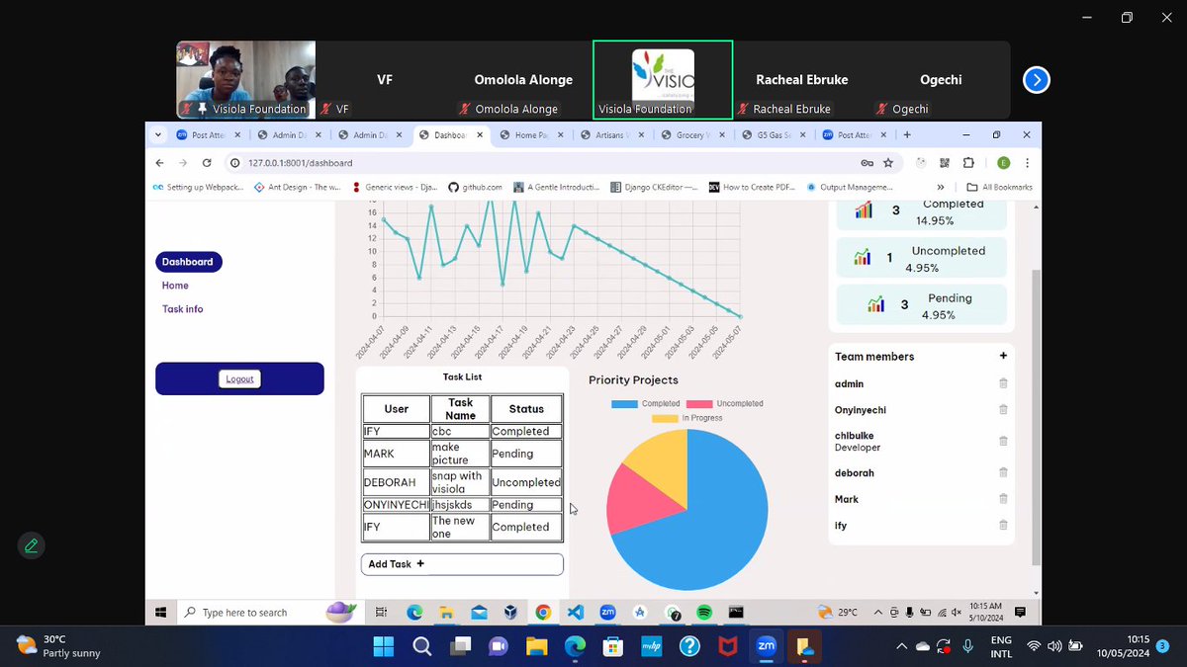Remove Mark via trash icon
Viewport: 1187px width, 667px height.
tap(1003, 499)
